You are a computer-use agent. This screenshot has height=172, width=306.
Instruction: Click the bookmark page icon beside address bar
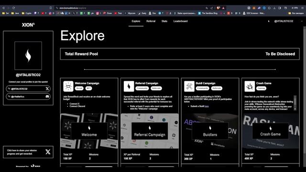point(51,8)
